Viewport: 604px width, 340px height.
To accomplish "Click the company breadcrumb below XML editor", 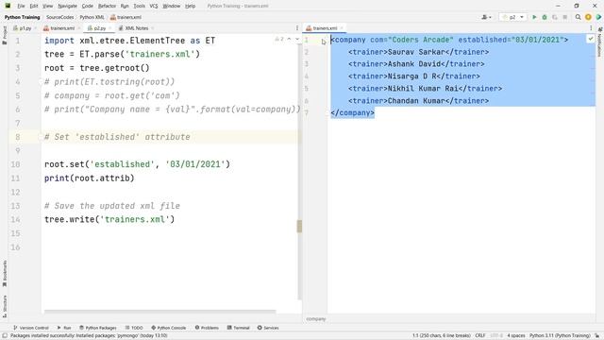I will tap(316, 319).
